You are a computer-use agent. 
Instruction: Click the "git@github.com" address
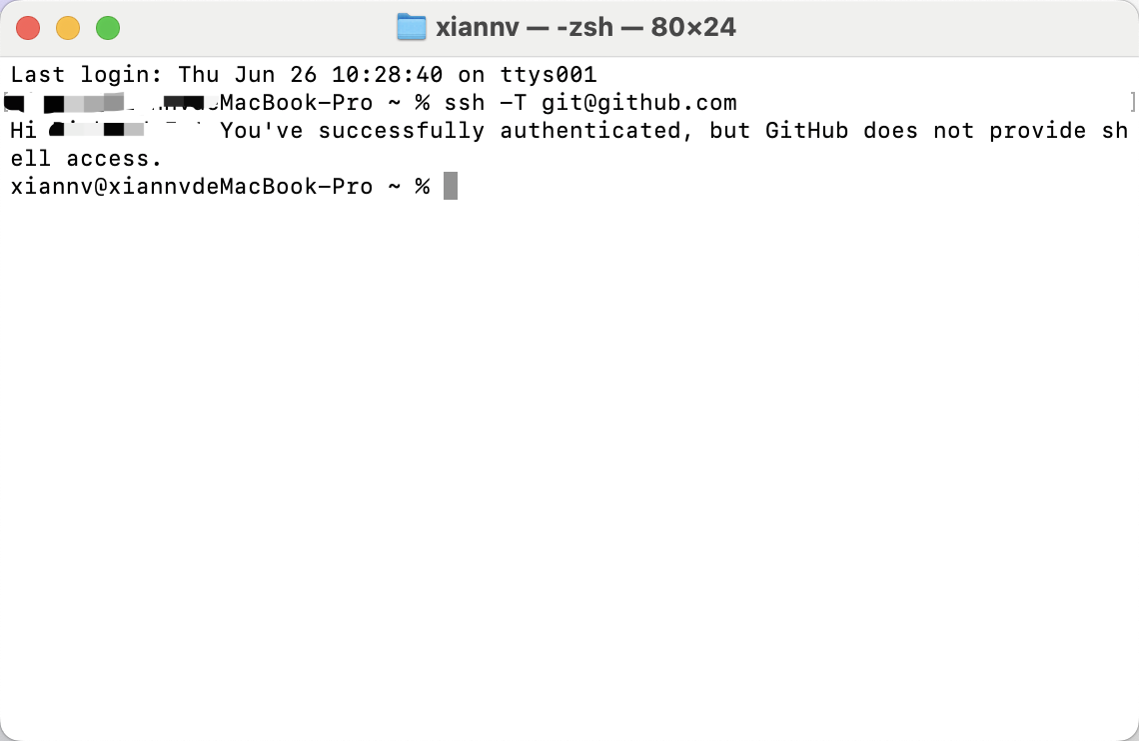(x=639, y=102)
